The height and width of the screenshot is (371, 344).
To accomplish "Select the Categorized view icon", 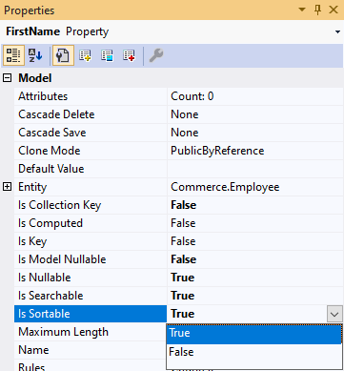I will [x=13, y=55].
